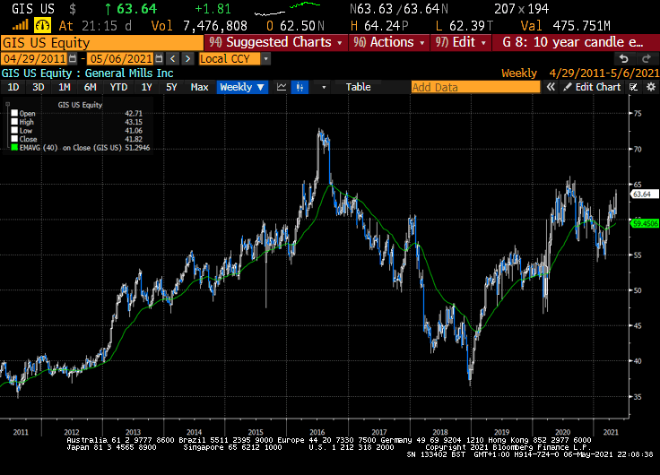Click the green EMAVG color swatch
The height and width of the screenshot is (475, 660).
point(13,148)
